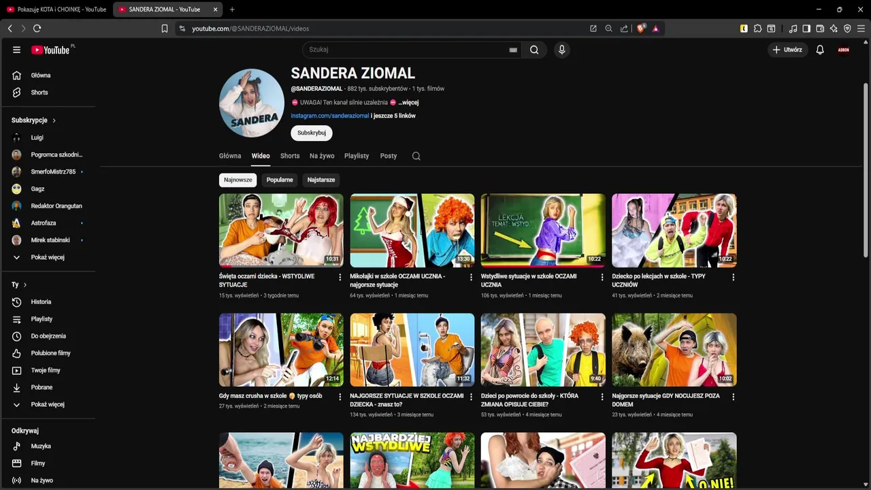The height and width of the screenshot is (490, 871).
Task: Expand the Ty section chevron
Action: tap(25, 284)
